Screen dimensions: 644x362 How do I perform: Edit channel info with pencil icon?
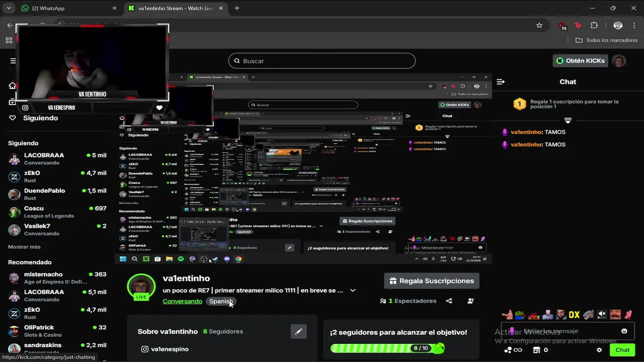click(298, 331)
